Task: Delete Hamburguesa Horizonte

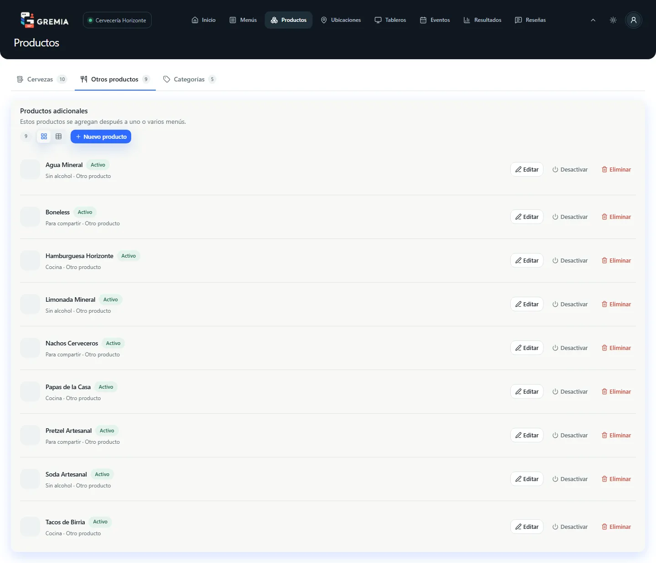Action: tap(616, 260)
